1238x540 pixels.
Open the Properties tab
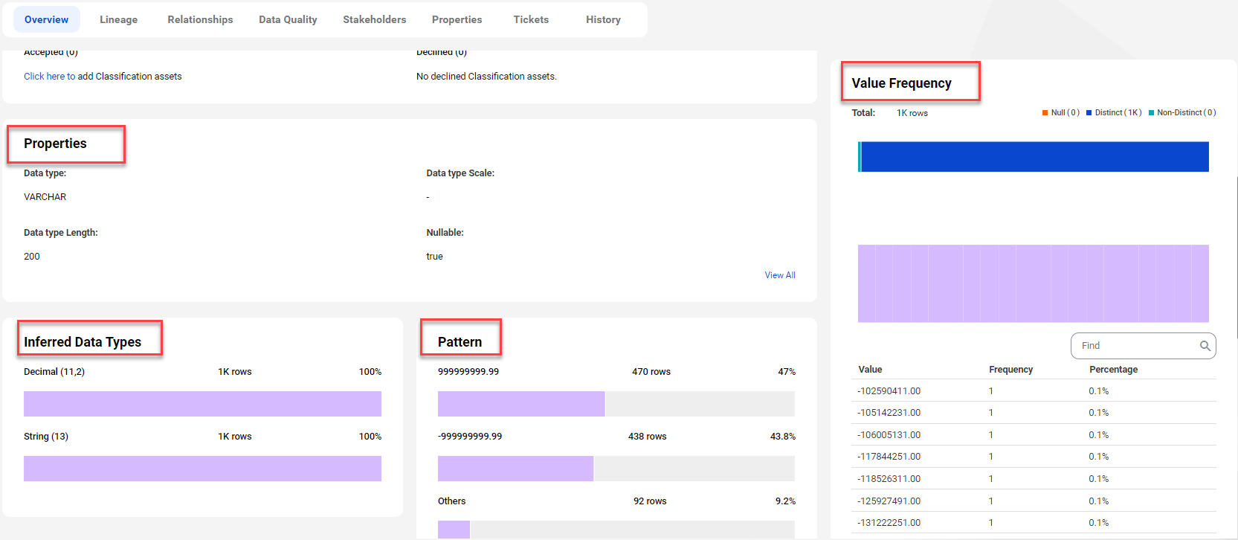[457, 19]
